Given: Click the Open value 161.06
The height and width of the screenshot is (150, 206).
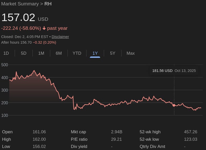Looking at the screenshot, I should coord(39,132).
